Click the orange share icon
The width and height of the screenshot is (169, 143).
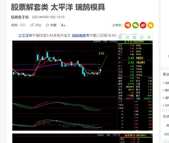pyautogui.click(x=128, y=25)
